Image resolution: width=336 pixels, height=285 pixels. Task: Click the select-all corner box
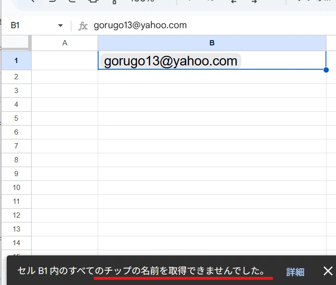(x=15, y=43)
